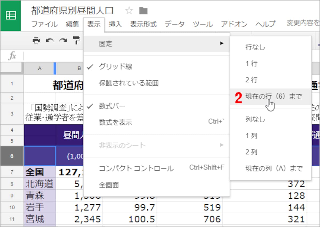Open the ファイル menu
This screenshot has height=227, width=320.
point(45,24)
